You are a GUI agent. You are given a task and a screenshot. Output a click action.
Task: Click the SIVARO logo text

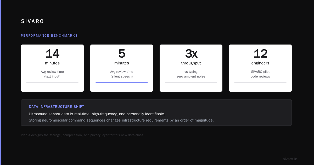tap(32, 21)
